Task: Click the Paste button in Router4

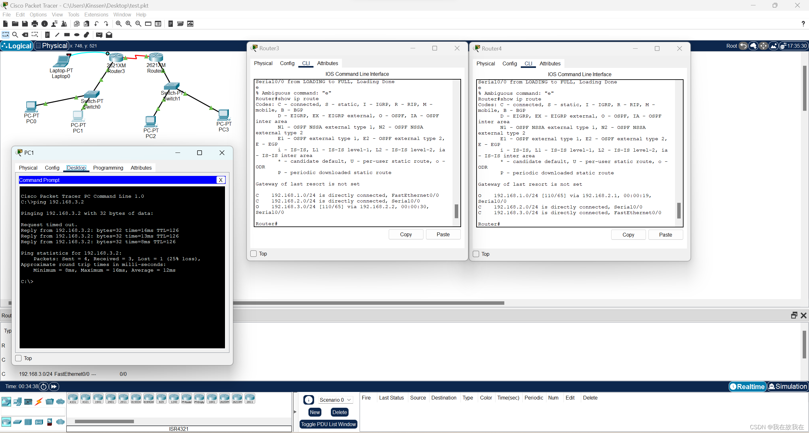Action: [x=665, y=234]
